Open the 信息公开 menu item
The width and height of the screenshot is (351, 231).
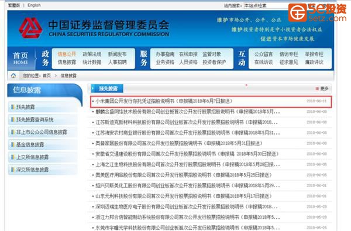coord(67,54)
